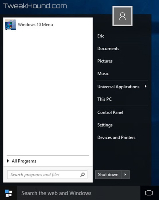This screenshot has width=159, height=200.
Task: Click the Search the web and Windows box
Action: pos(79,193)
